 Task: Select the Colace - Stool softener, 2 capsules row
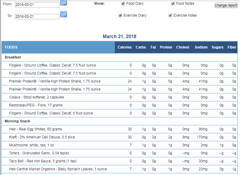120,97
